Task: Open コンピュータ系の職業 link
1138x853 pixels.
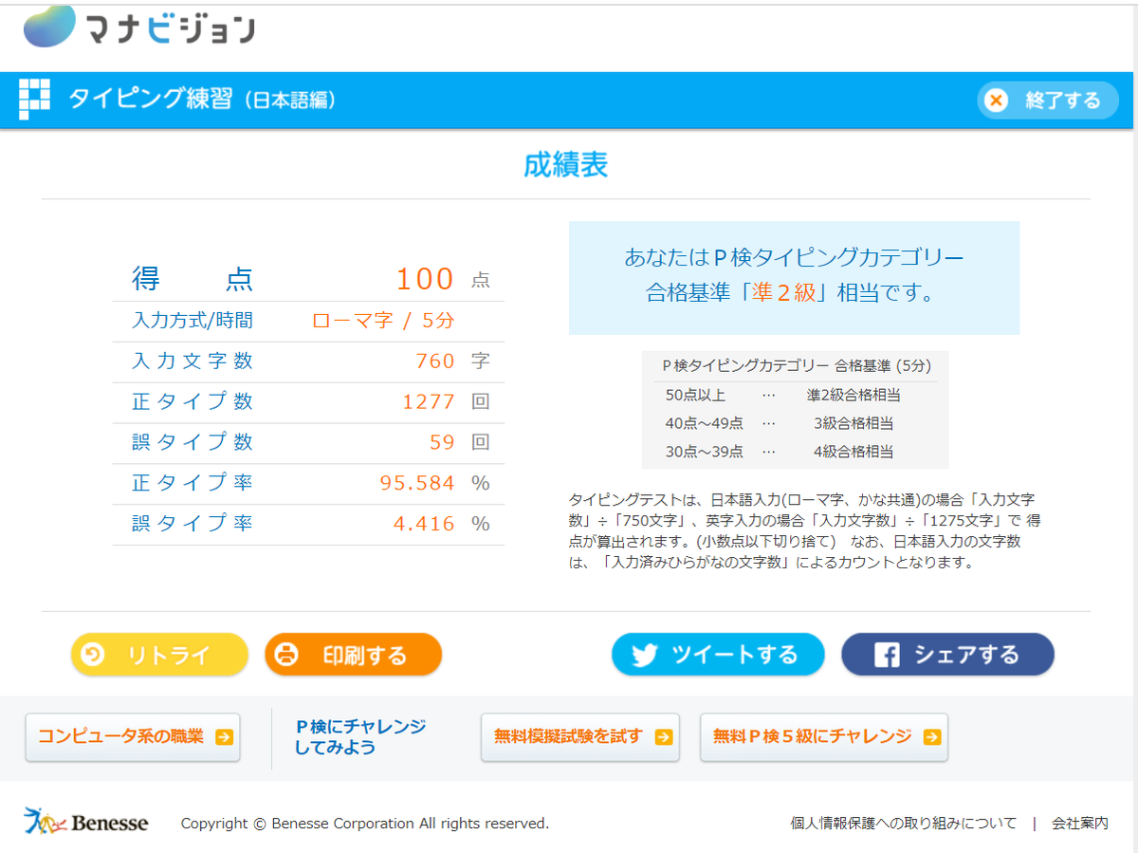Action: pos(133,737)
